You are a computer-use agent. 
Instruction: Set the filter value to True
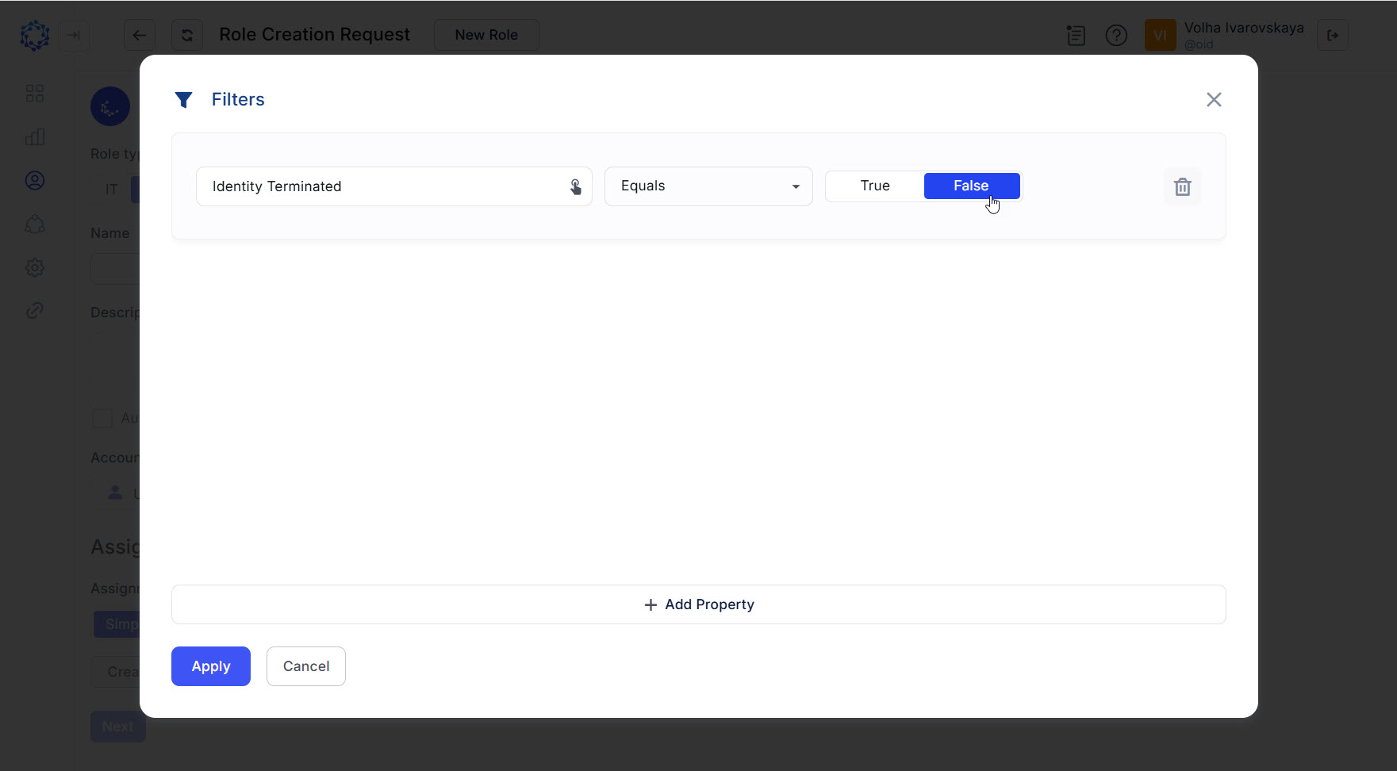[x=875, y=186]
